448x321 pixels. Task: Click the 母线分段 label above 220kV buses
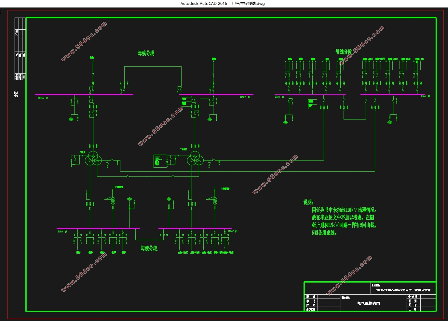(146, 53)
